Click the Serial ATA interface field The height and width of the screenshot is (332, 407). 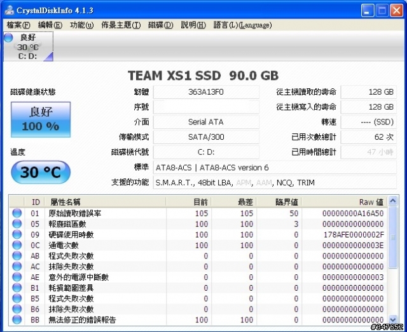(206, 122)
